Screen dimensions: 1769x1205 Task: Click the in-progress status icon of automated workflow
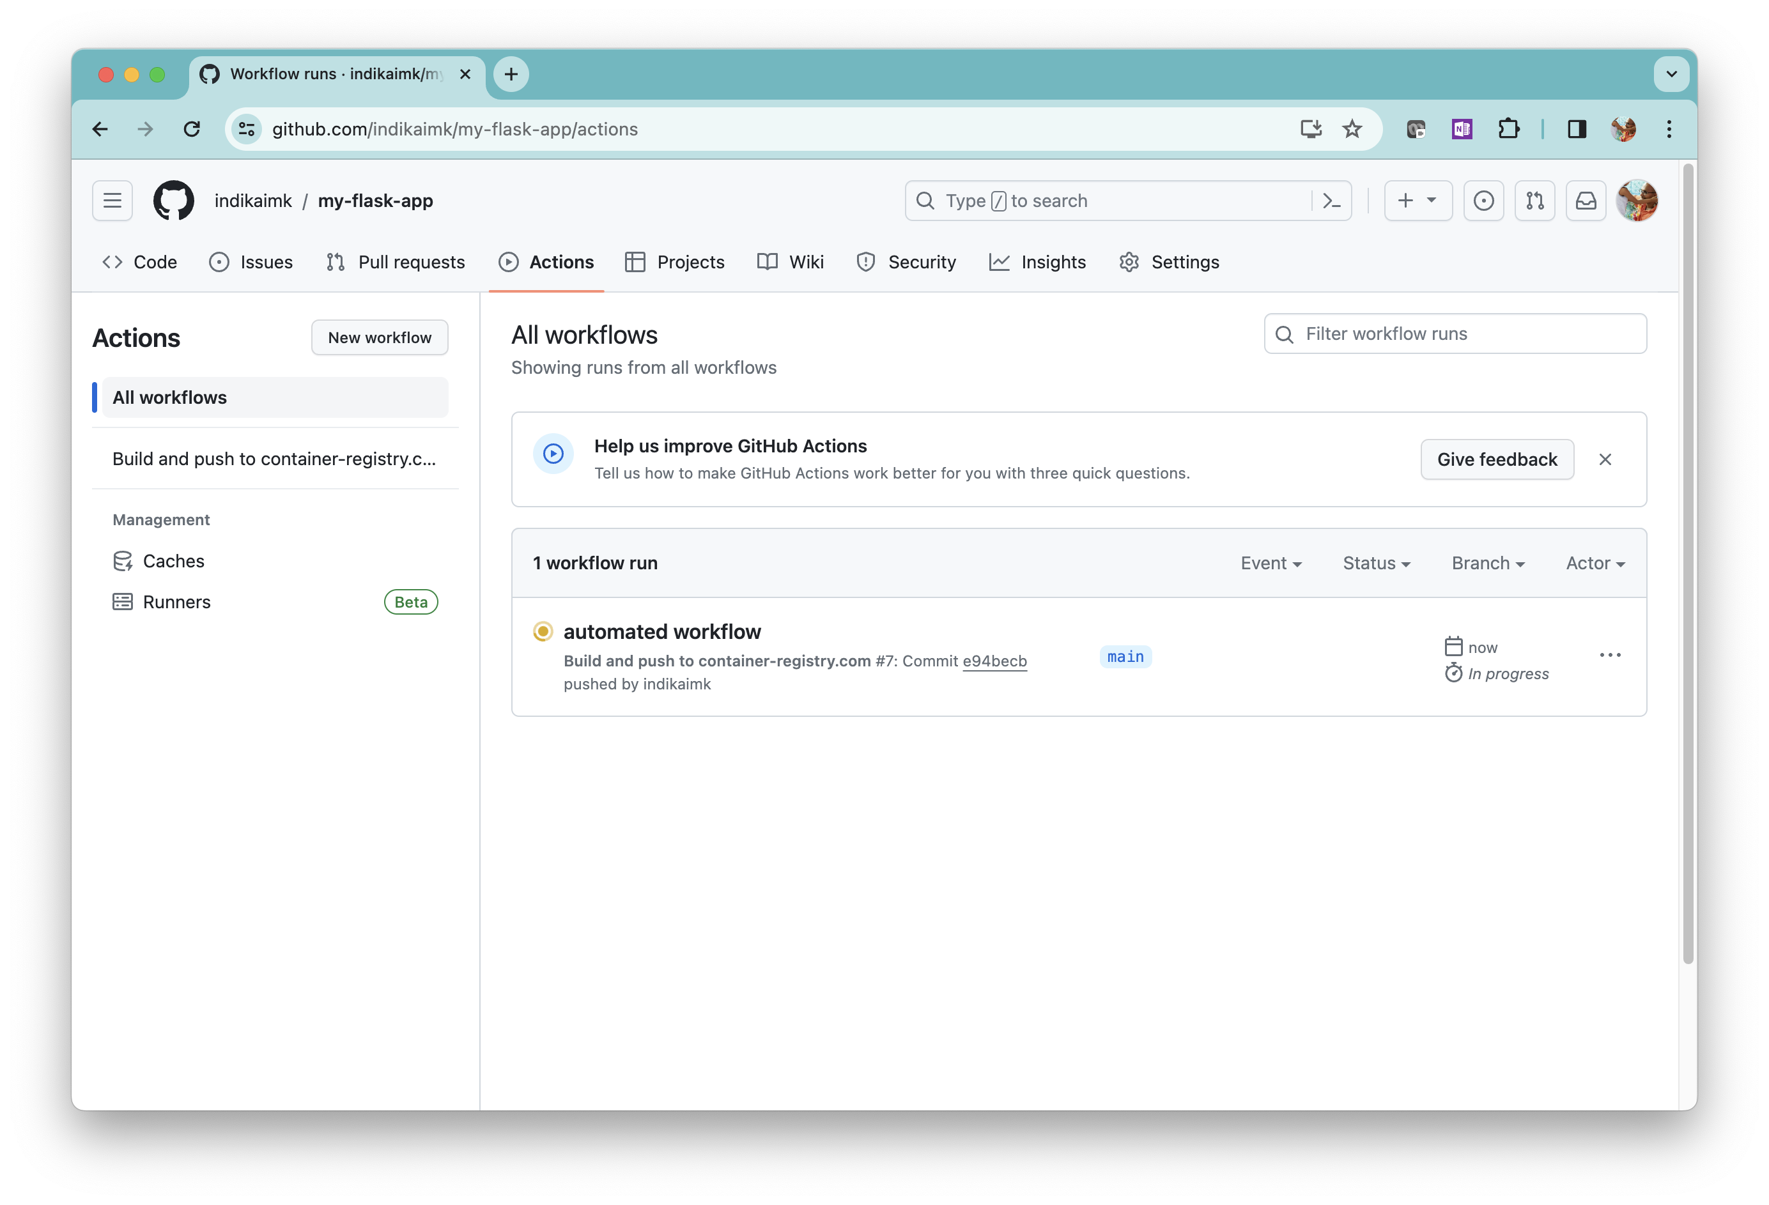click(x=543, y=632)
